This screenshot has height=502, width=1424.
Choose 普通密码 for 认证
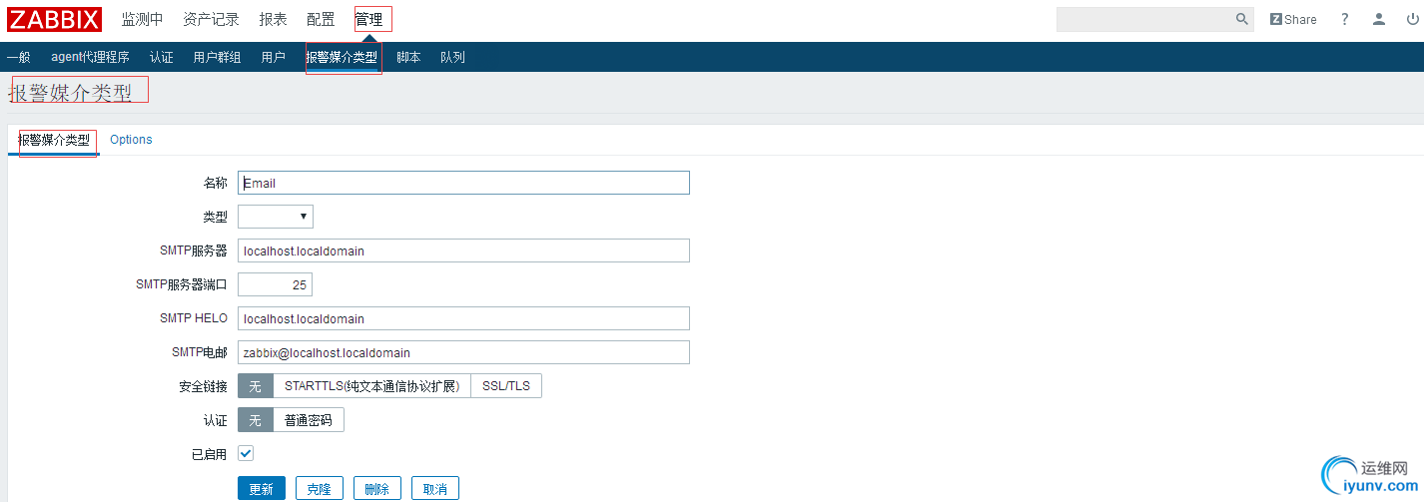point(308,420)
